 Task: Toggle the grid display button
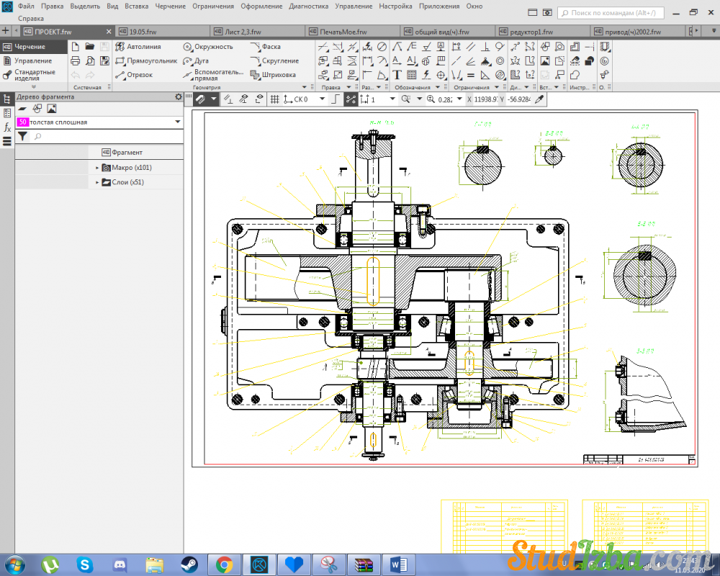coord(274,99)
